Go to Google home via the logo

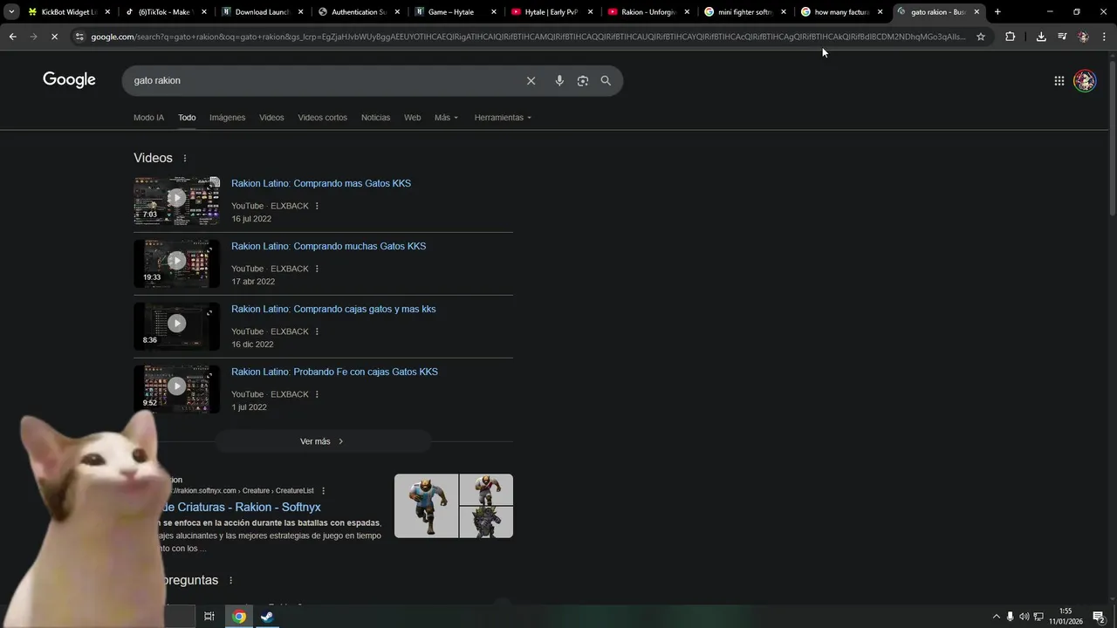69,80
